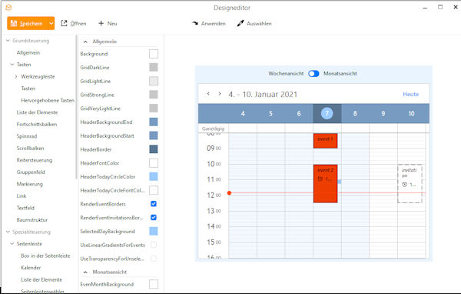Collapse the Tasten tree group
The width and height of the screenshot is (461, 294).
[12, 65]
